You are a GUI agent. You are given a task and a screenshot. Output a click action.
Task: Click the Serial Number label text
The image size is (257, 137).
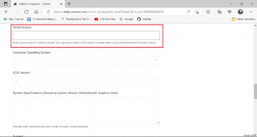point(22,27)
